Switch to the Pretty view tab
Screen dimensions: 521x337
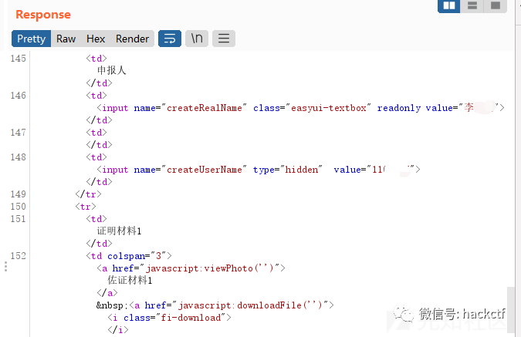coord(32,39)
